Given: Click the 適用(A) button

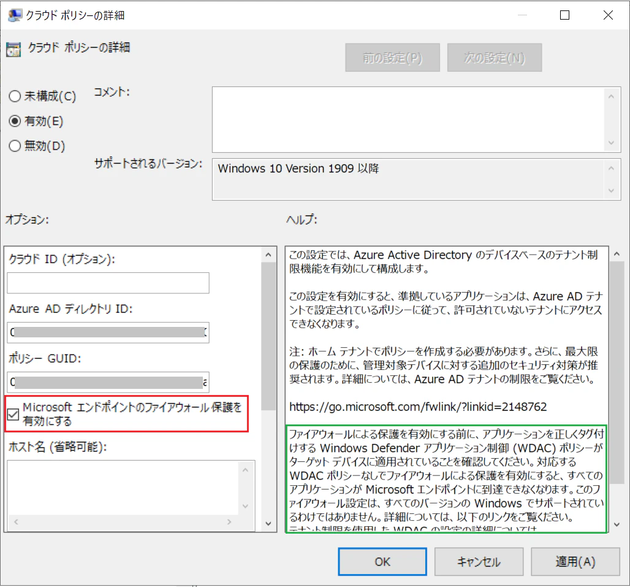Looking at the screenshot, I should point(575,562).
